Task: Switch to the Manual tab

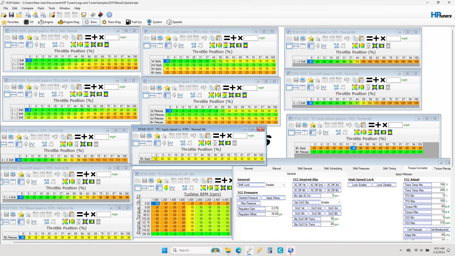Action: point(276,168)
